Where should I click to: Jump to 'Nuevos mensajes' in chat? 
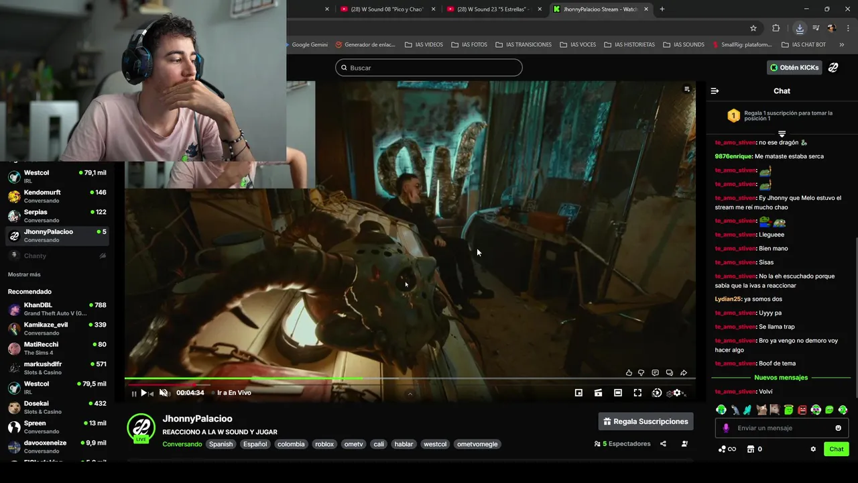point(781,378)
